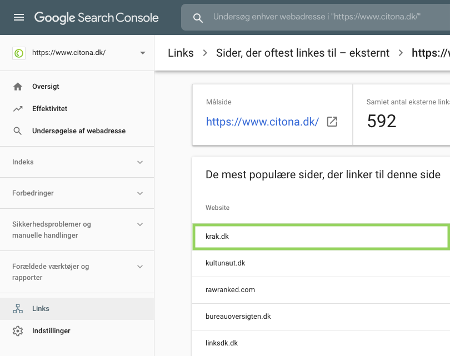Image resolution: width=450 pixels, height=356 pixels.
Task: Go to Oversigt in sidebar
Action: click(x=46, y=86)
